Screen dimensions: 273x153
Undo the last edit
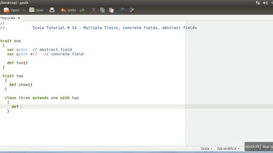tap(68, 10)
